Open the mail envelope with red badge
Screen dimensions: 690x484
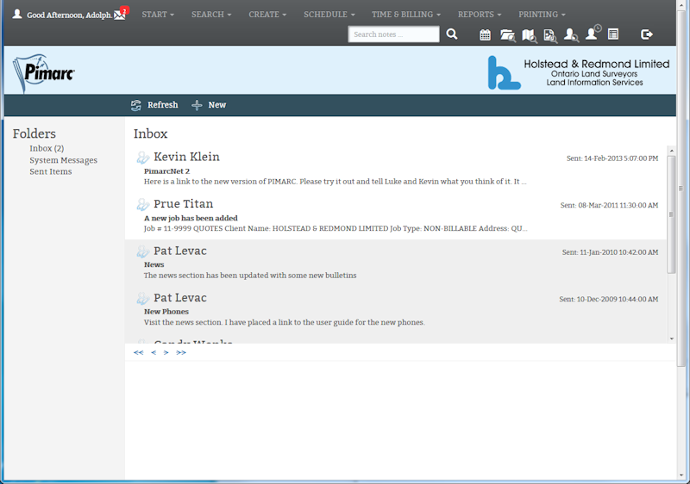point(121,13)
